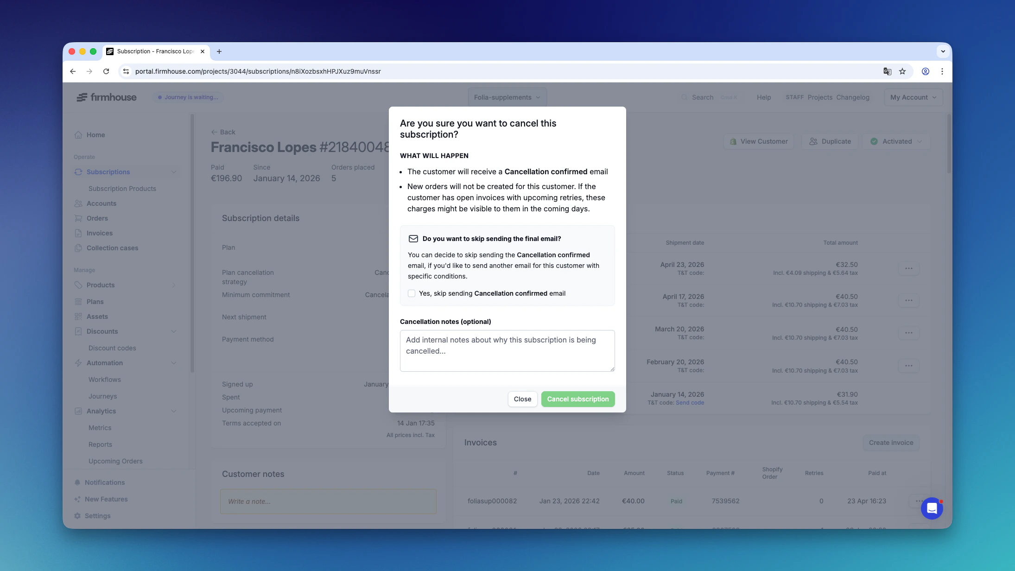Click the Send code link
The height and width of the screenshot is (571, 1015).
pyautogui.click(x=690, y=403)
